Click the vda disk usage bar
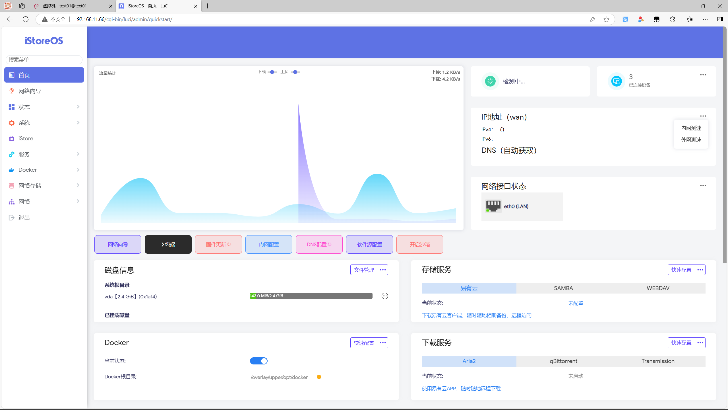This screenshot has width=728, height=410. 311,296
